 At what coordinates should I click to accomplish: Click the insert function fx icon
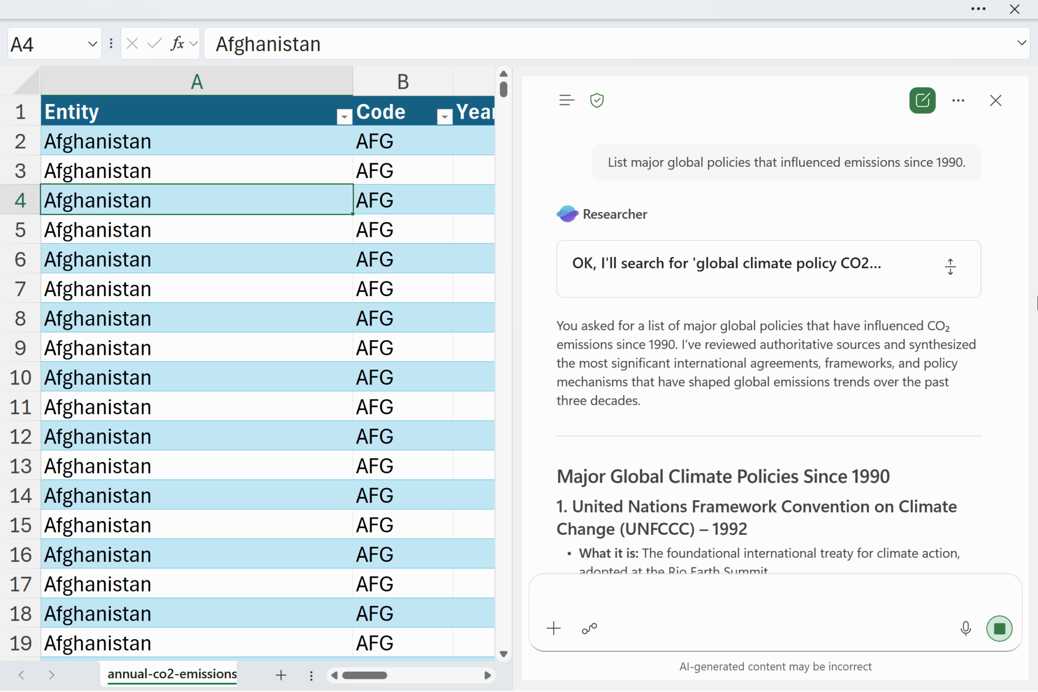click(x=177, y=44)
